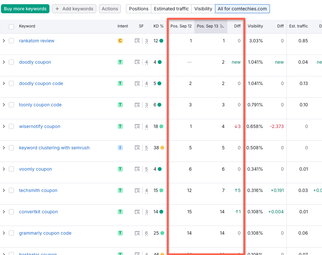Viewport: 322px width, 255px height.
Task: Check the wisernotify coupon row checkbox
Action: tap(11, 126)
